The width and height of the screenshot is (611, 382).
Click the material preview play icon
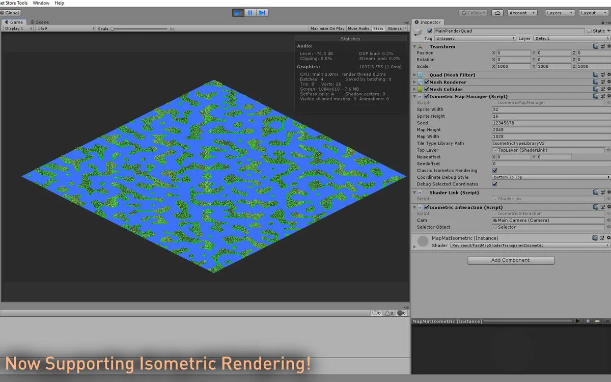577,321
